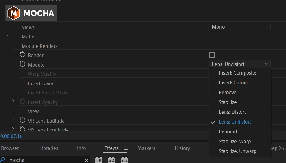Switch to the History tab
This screenshot has height=163, width=286.
click(x=182, y=148)
